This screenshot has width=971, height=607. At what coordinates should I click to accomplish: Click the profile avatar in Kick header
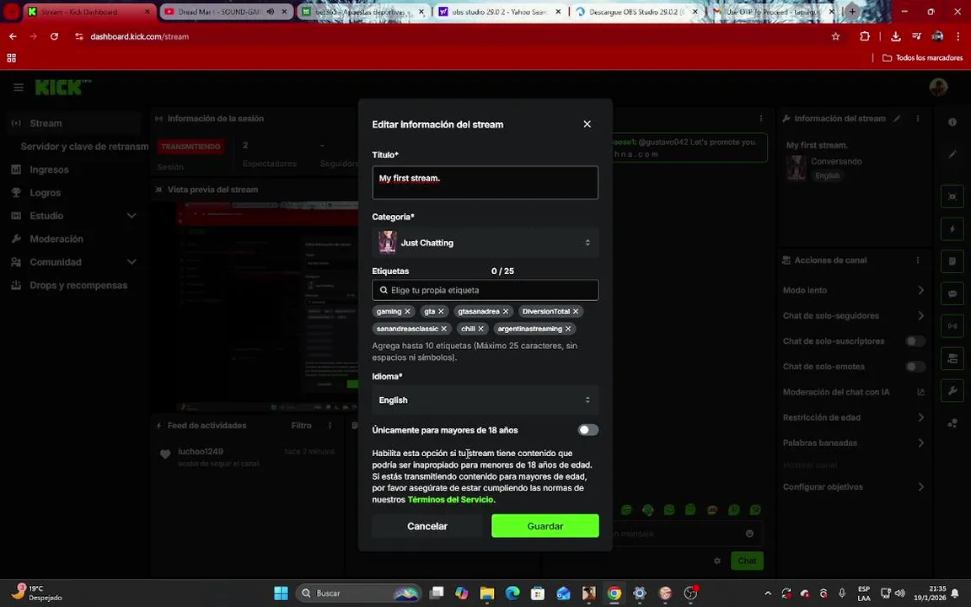coord(938,88)
